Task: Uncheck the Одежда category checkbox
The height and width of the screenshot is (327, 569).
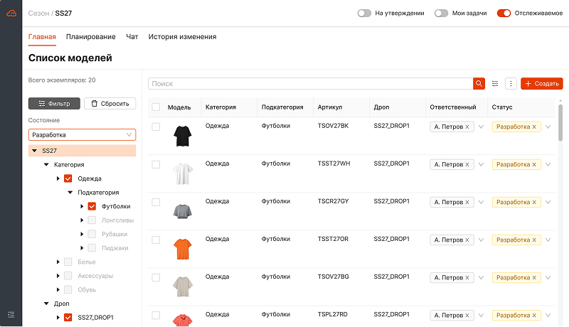Action: pos(68,178)
